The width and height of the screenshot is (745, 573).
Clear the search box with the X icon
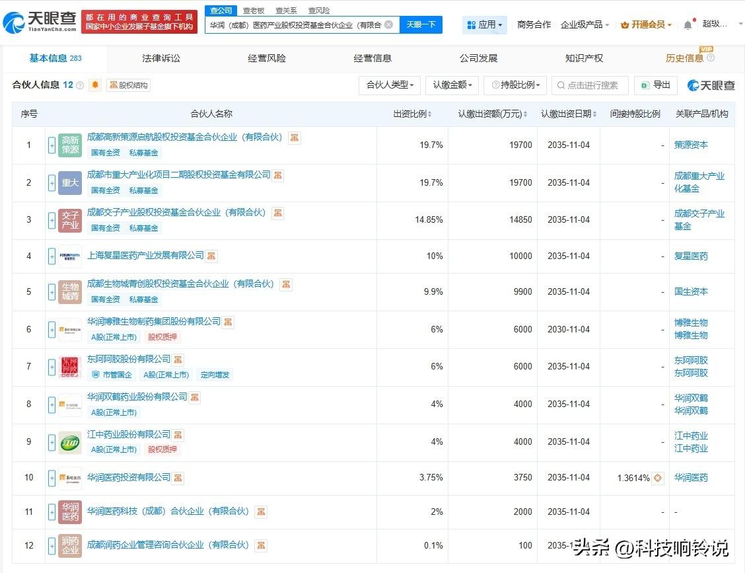(389, 24)
